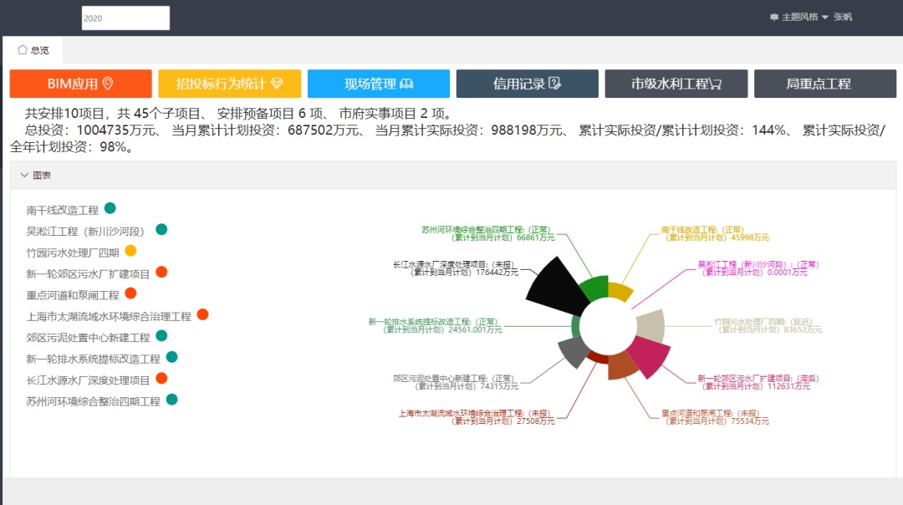Click the book icon on 现场管理
This screenshot has height=505, width=903.
tap(406, 84)
